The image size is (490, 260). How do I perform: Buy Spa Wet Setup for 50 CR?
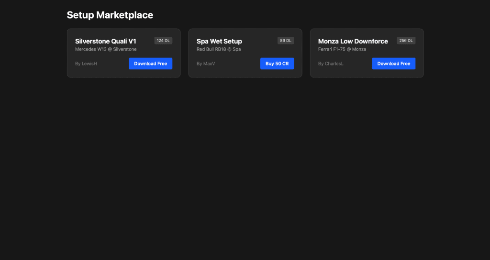tap(277, 64)
